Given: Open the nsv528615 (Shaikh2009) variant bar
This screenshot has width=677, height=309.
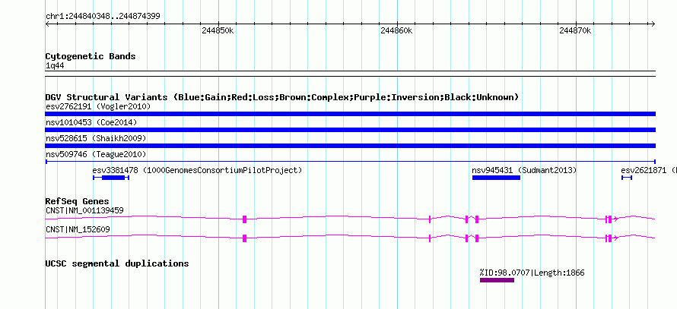Looking at the screenshot, I should click(350, 146).
